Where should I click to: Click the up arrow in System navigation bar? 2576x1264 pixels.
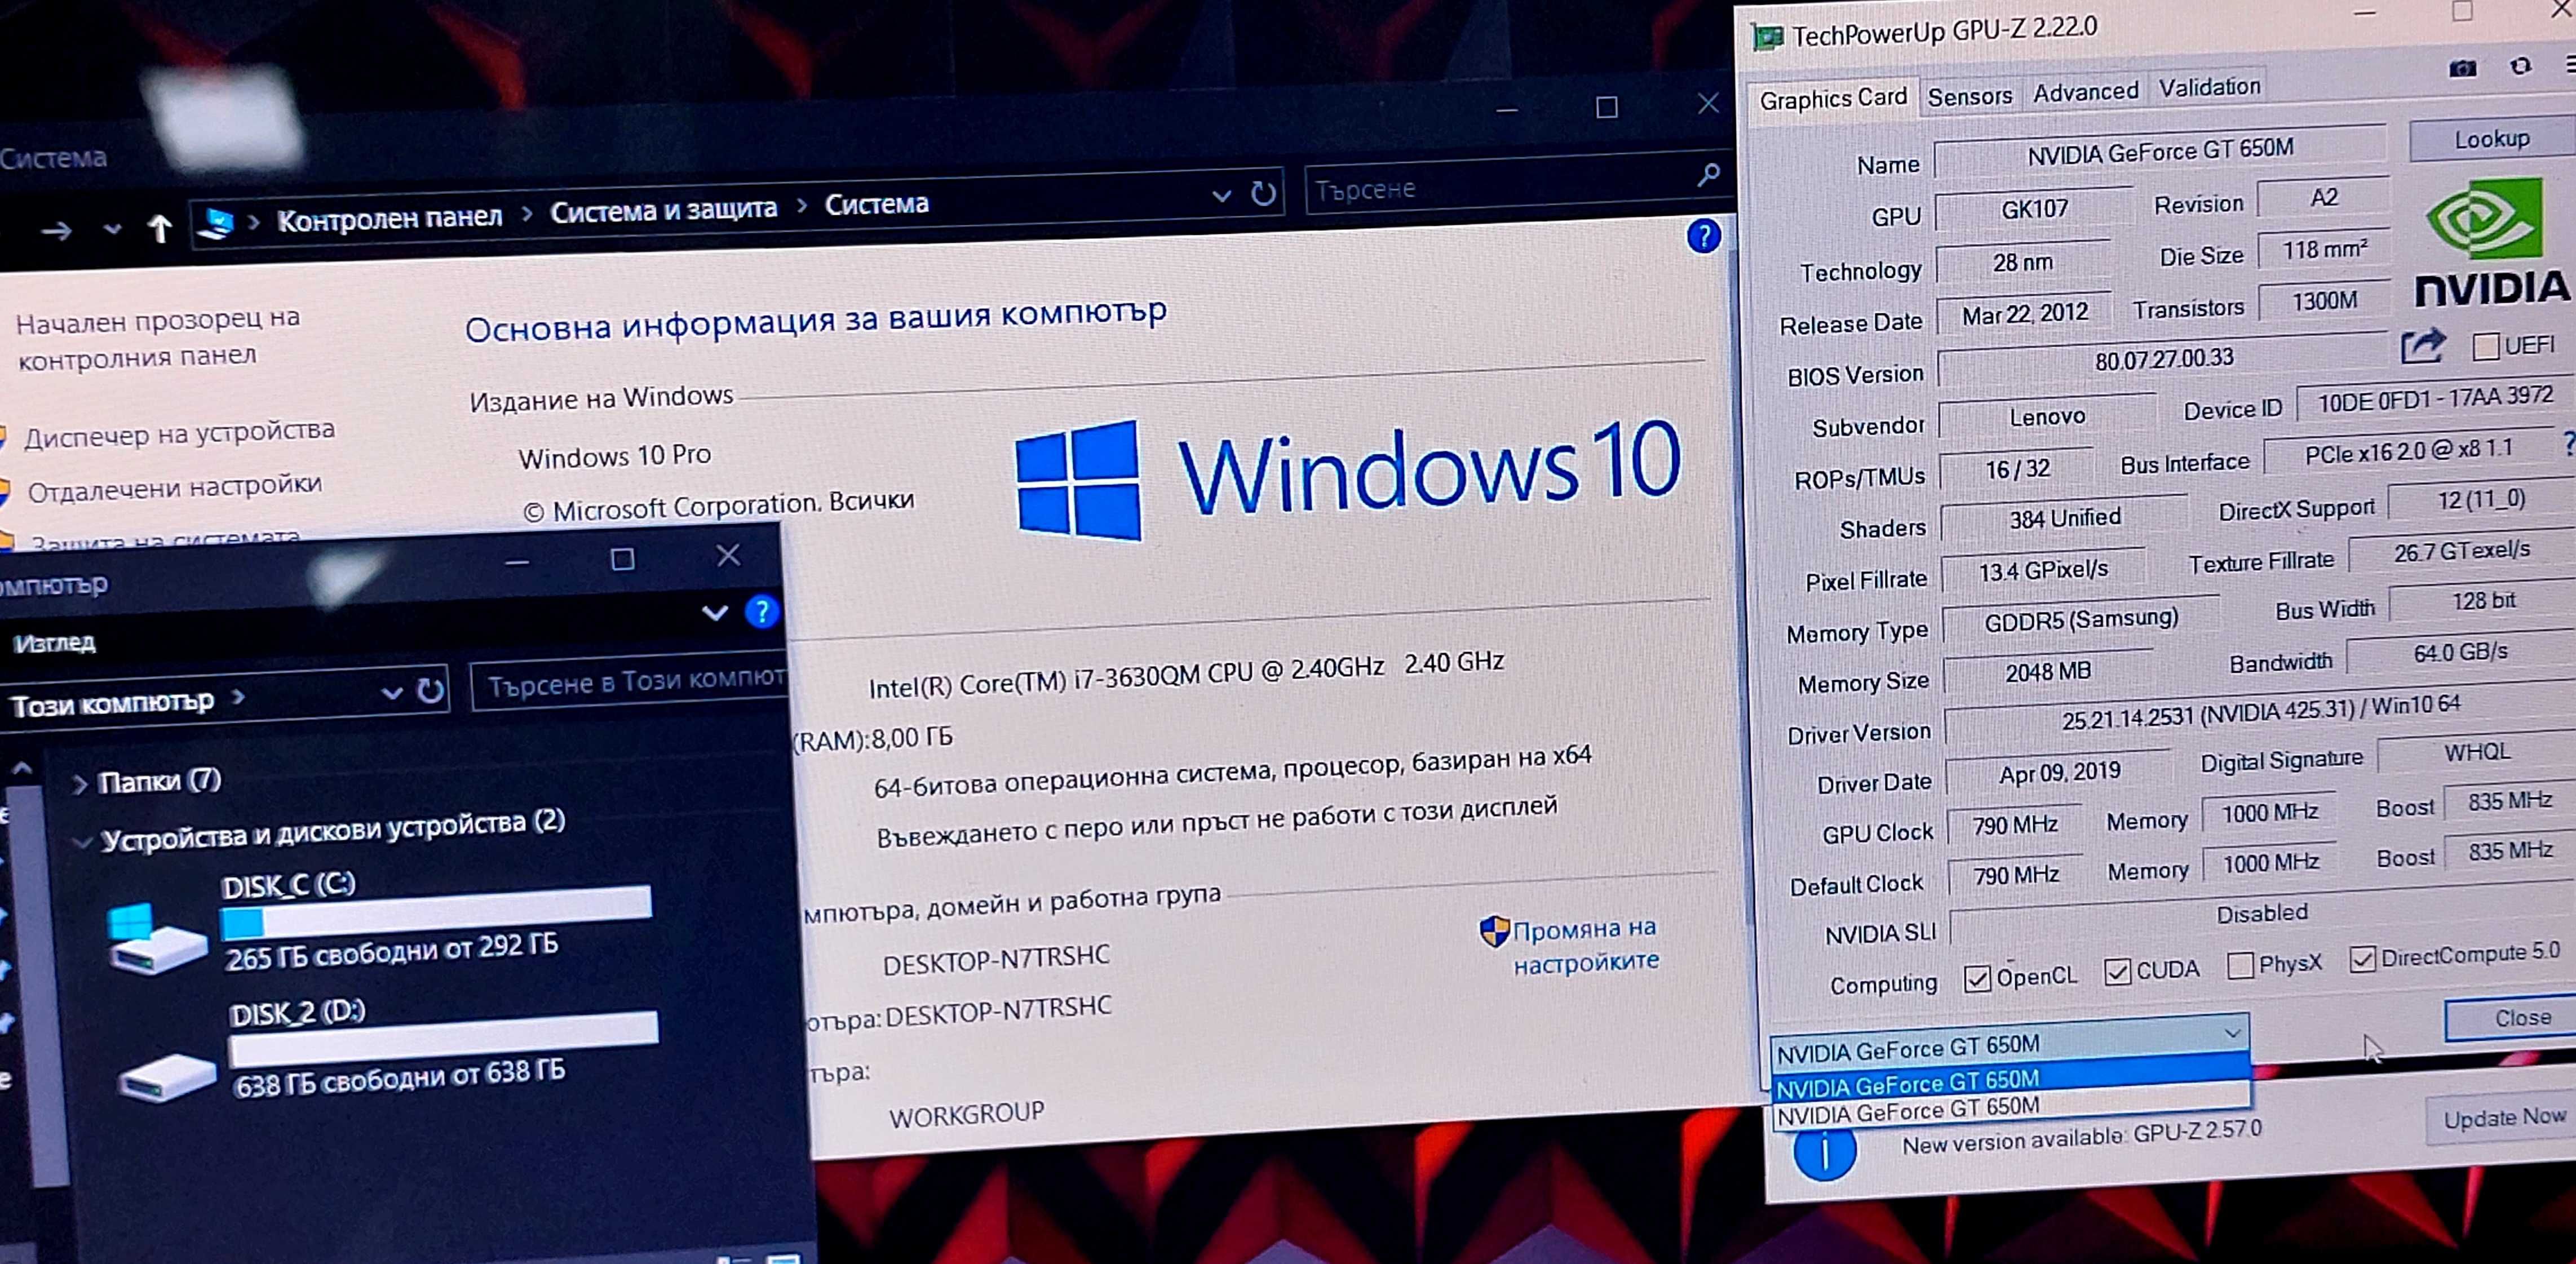pyautogui.click(x=160, y=229)
